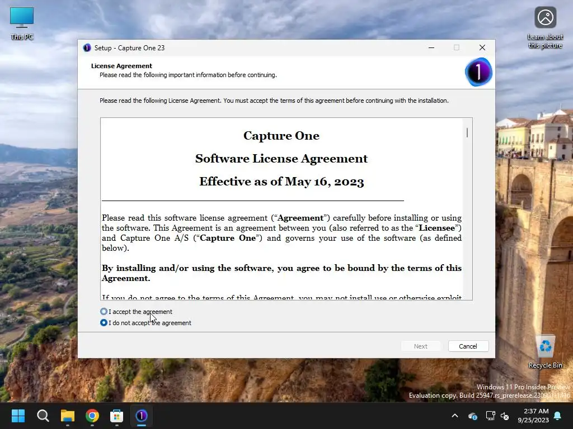The image size is (573, 429).
Task: Open File Explorer from taskbar
Action: (x=68, y=416)
